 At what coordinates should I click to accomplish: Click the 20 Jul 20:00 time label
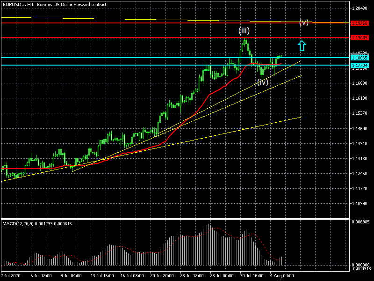point(163,276)
